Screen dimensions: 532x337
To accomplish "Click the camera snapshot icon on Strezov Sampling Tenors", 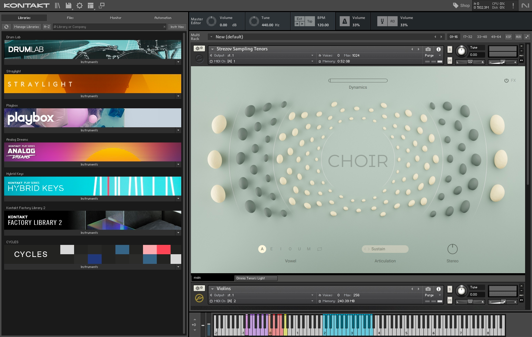I will (x=428, y=49).
